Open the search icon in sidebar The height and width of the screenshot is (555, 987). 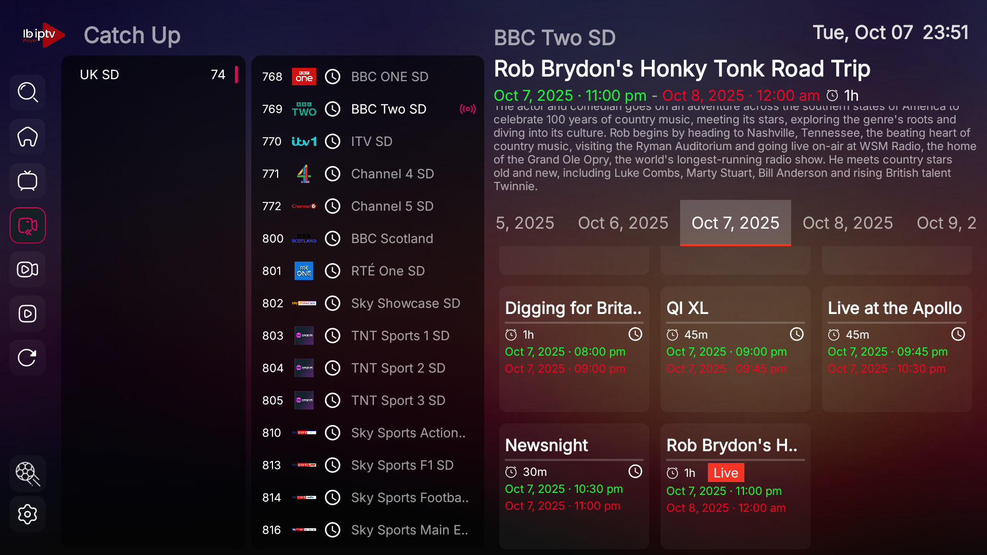pyautogui.click(x=28, y=92)
